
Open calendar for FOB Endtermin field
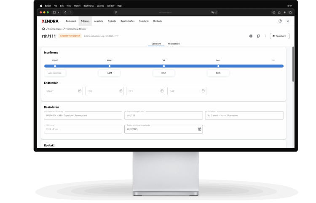[x=121, y=91]
